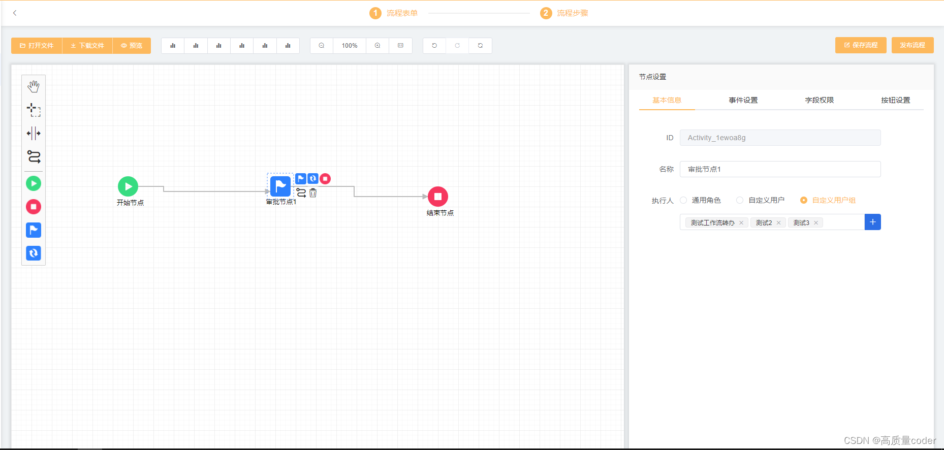The height and width of the screenshot is (450, 944).
Task: Click the 执行人 label
Action: click(x=663, y=201)
